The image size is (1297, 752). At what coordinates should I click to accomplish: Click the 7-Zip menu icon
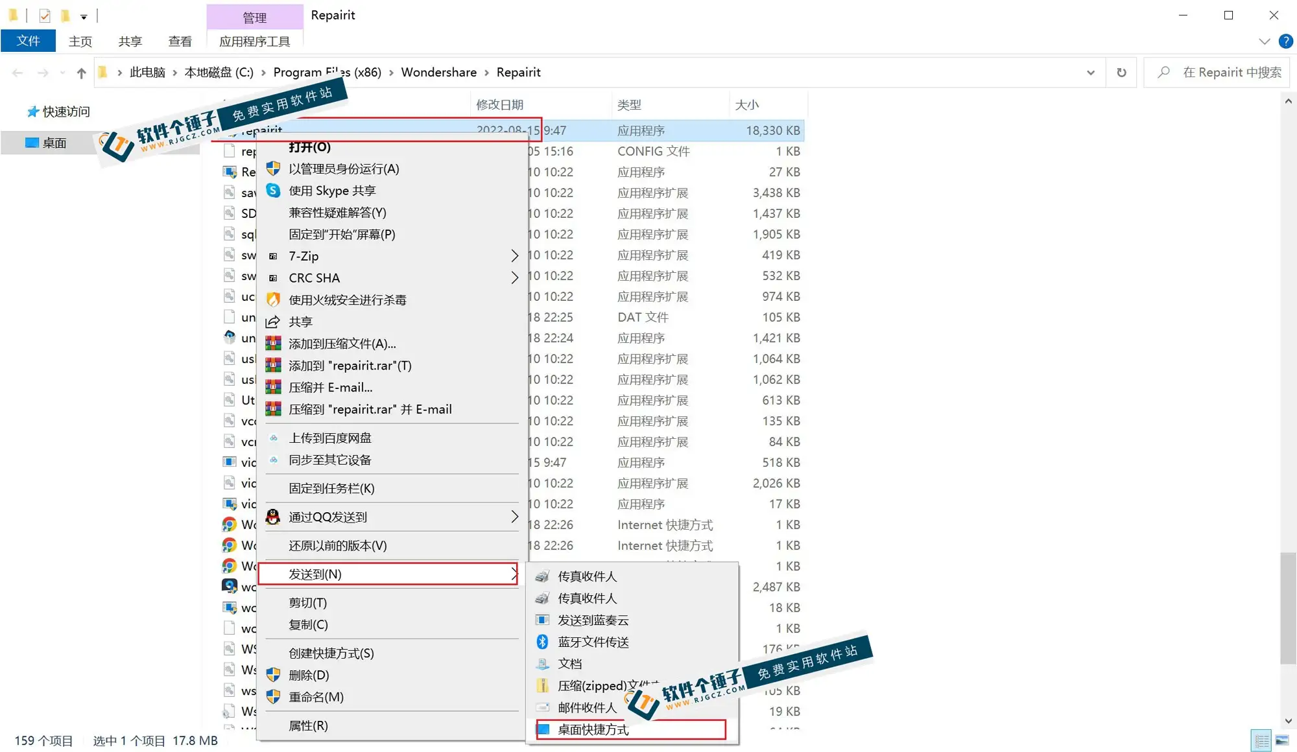(273, 256)
